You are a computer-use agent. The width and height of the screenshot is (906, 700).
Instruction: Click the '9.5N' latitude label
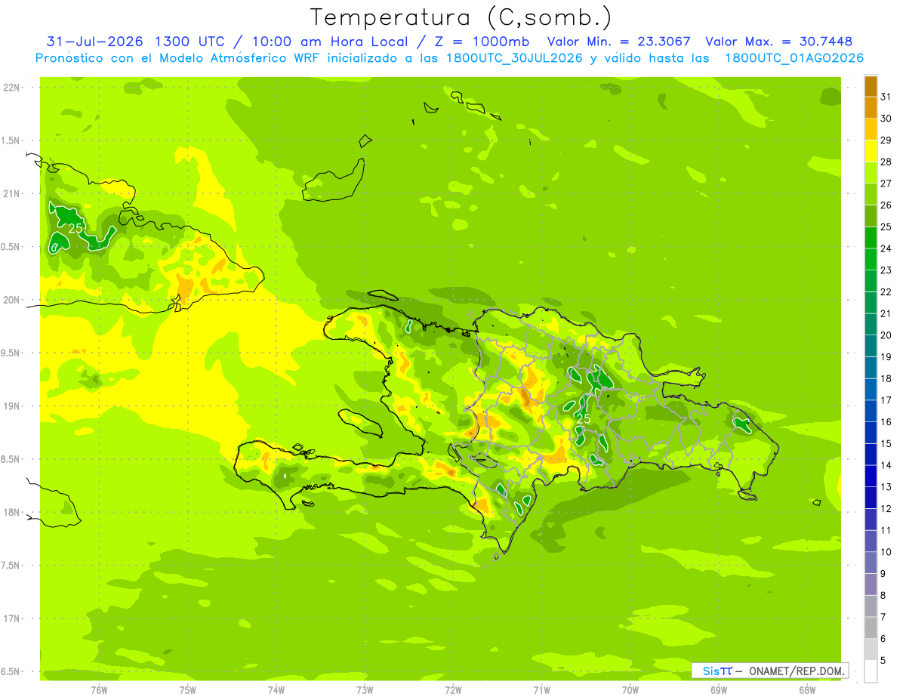11,353
